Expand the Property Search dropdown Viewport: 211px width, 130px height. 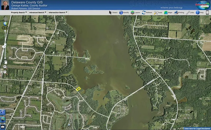click(x=19, y=12)
